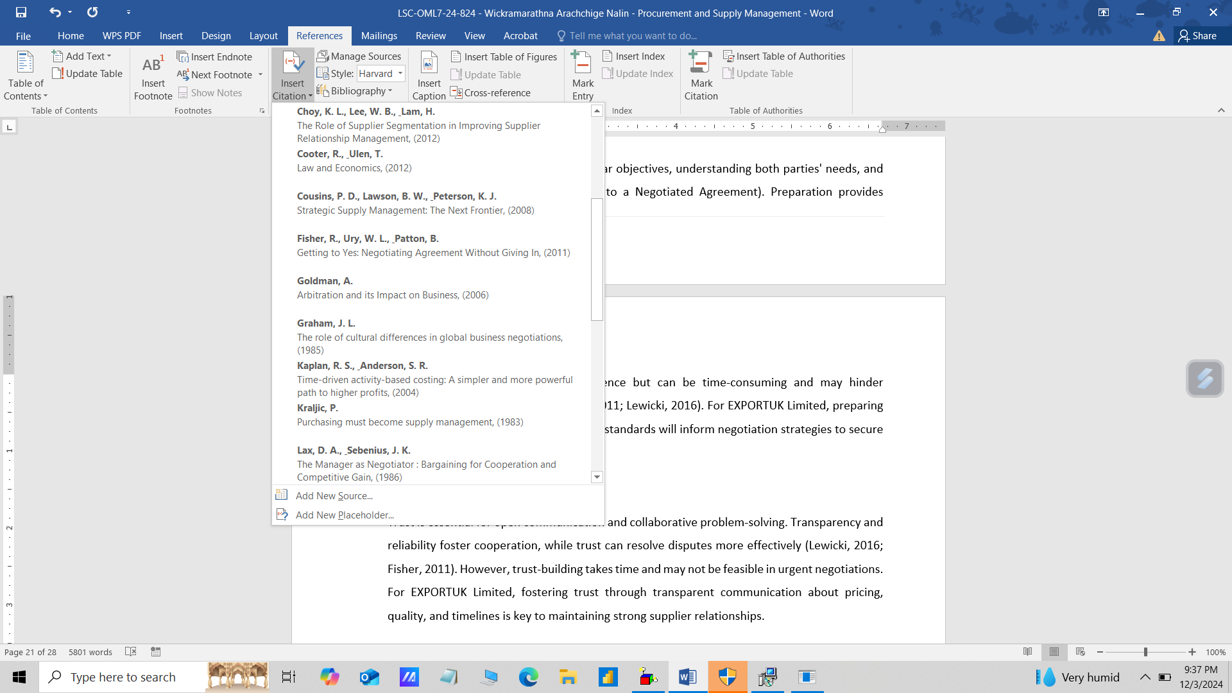The image size is (1232, 693).
Task: Open the citation Style dropdown showing Harvard
Action: [x=381, y=74]
